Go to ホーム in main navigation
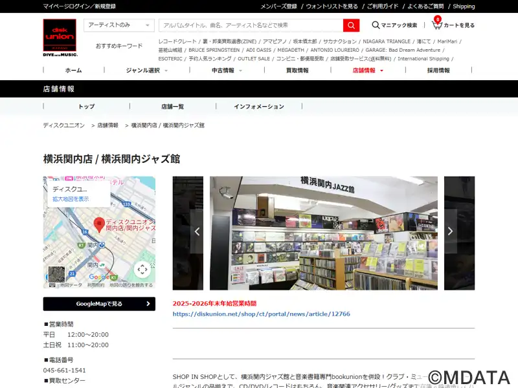 (x=73, y=70)
